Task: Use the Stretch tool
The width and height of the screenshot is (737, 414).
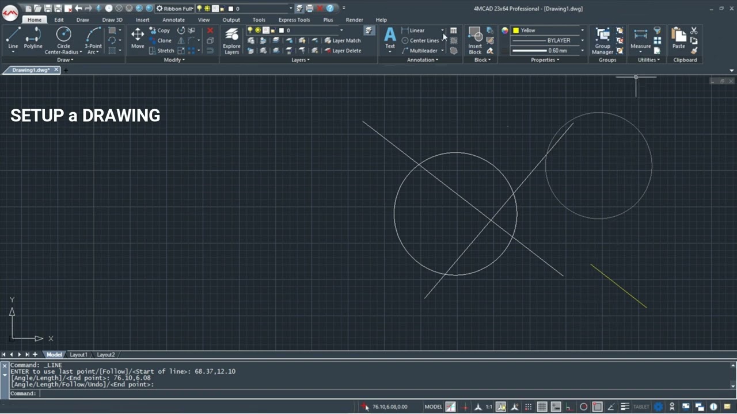Action: click(161, 51)
